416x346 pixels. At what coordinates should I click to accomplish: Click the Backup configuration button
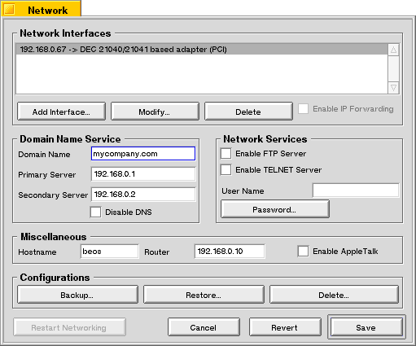(x=77, y=295)
